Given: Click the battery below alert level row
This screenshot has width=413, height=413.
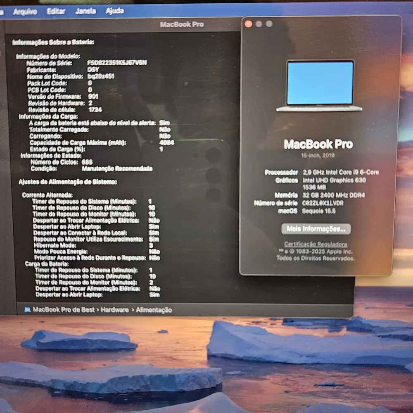Looking at the screenshot, I should [x=99, y=123].
